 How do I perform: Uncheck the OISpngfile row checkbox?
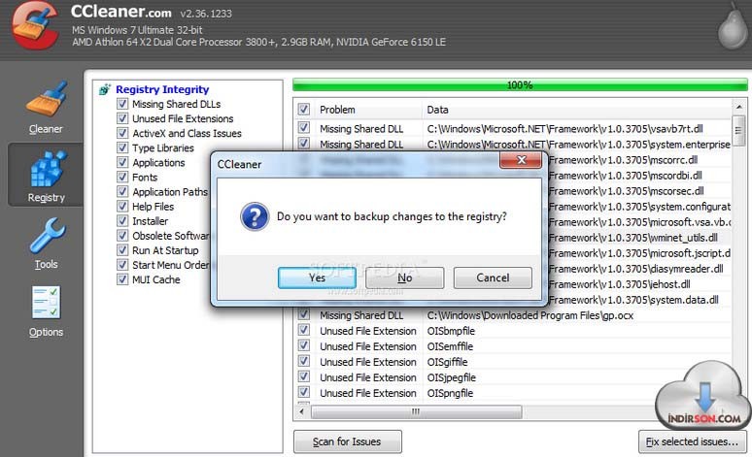point(303,392)
